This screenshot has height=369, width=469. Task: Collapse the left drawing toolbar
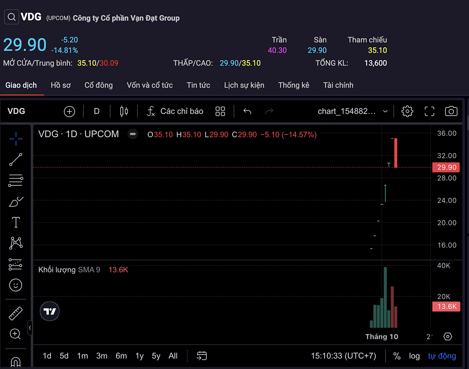point(30,328)
